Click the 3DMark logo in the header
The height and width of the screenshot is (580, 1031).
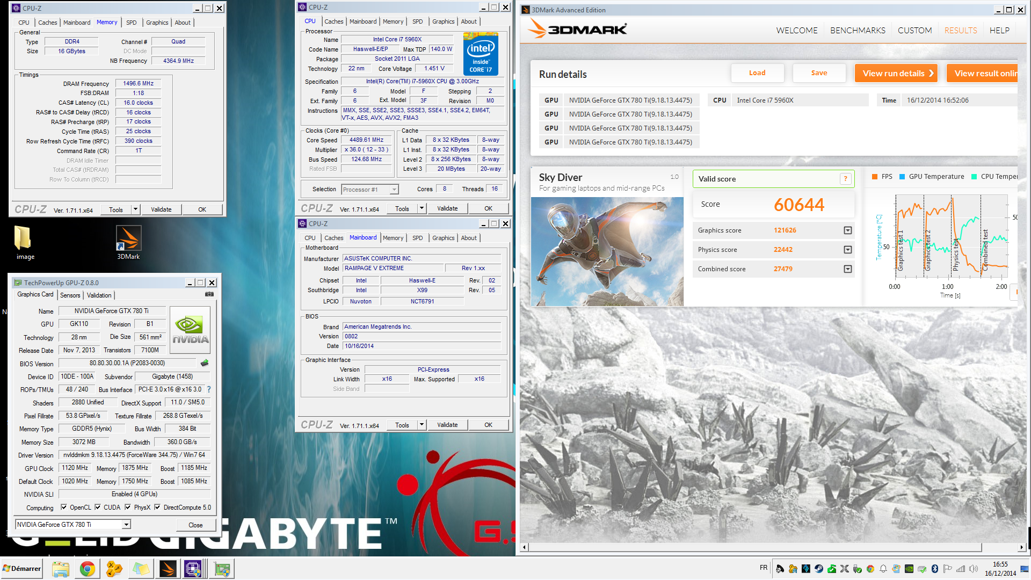577,29
